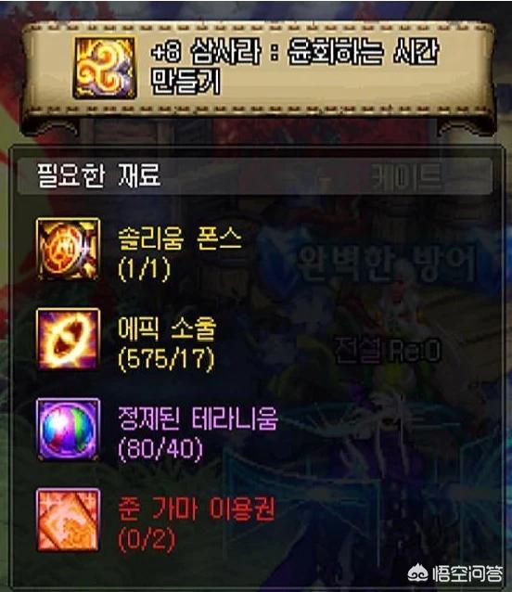Click the Samsara weapon icon in the title banner

tap(105, 68)
